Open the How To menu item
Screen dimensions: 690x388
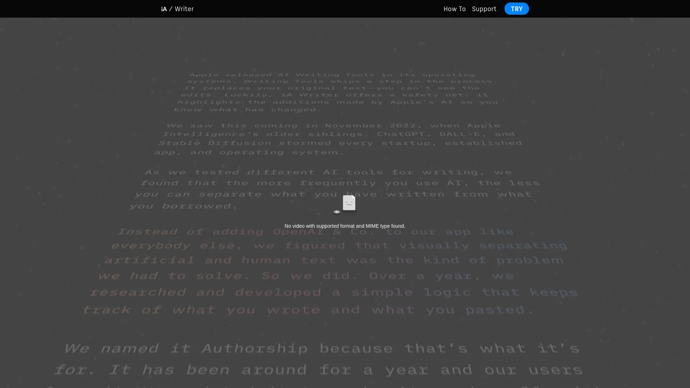(x=454, y=9)
